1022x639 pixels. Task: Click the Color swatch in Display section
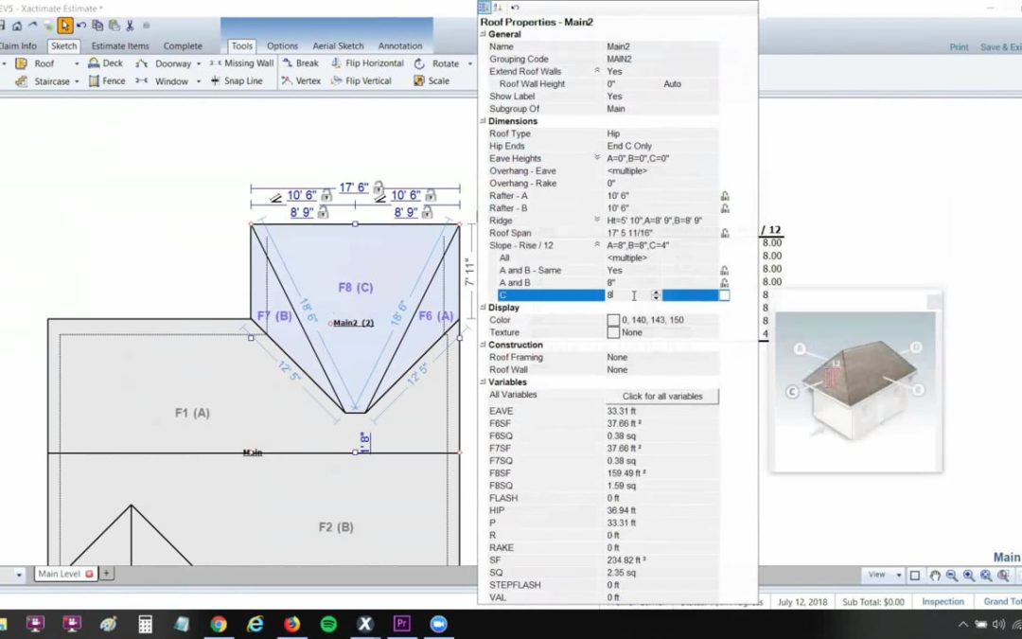tap(612, 320)
